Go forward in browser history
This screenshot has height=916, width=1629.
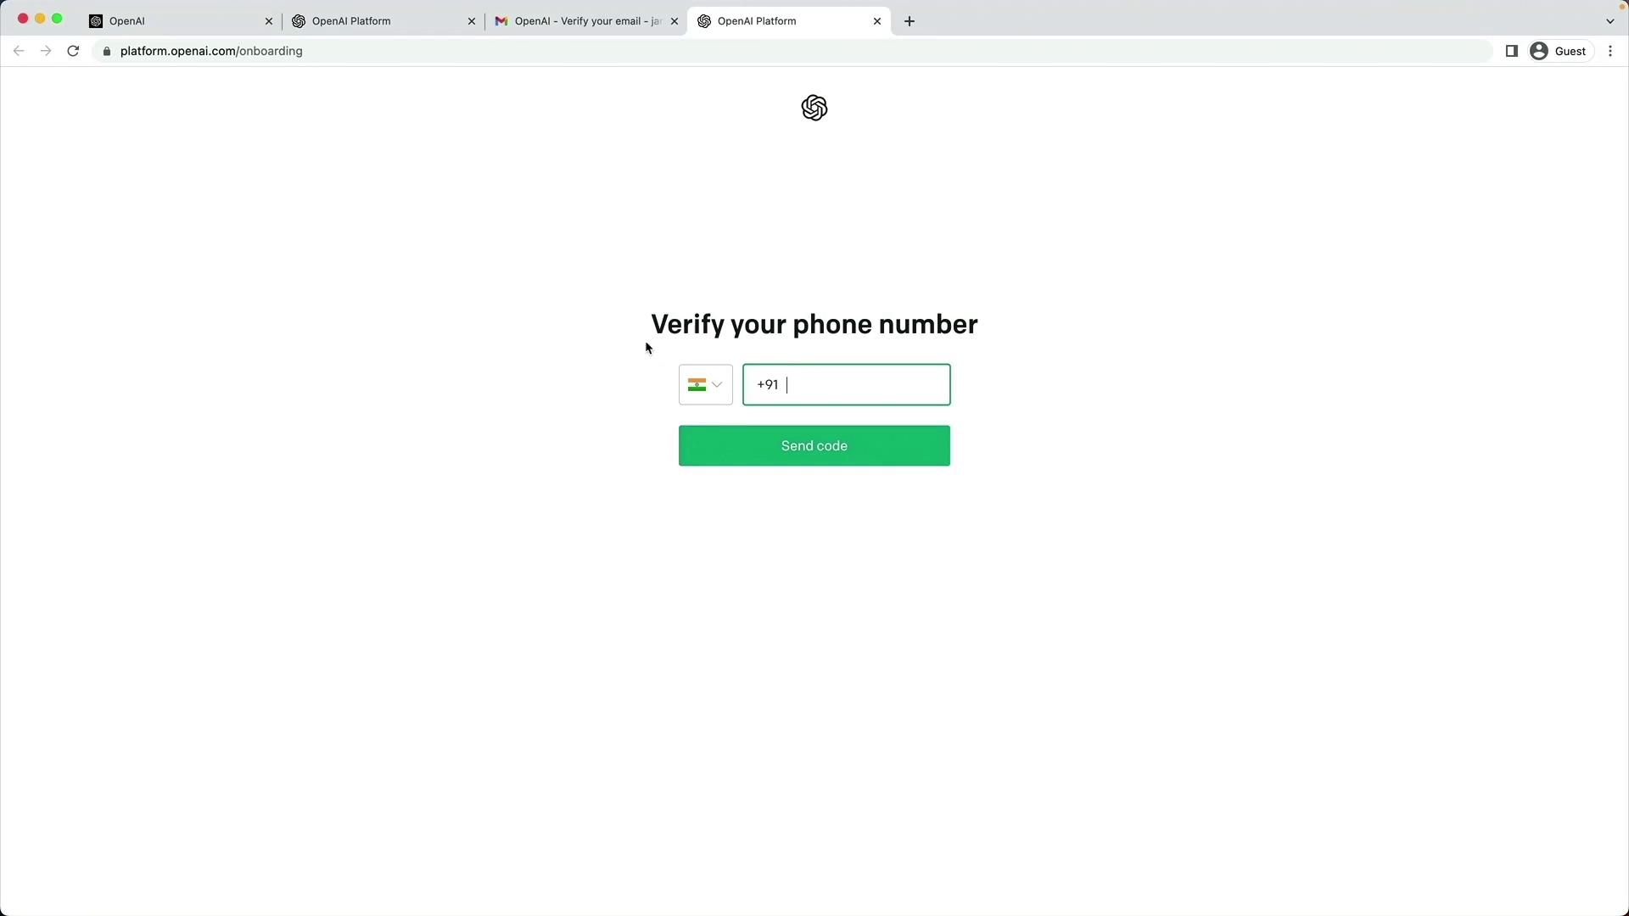pyautogui.click(x=46, y=51)
